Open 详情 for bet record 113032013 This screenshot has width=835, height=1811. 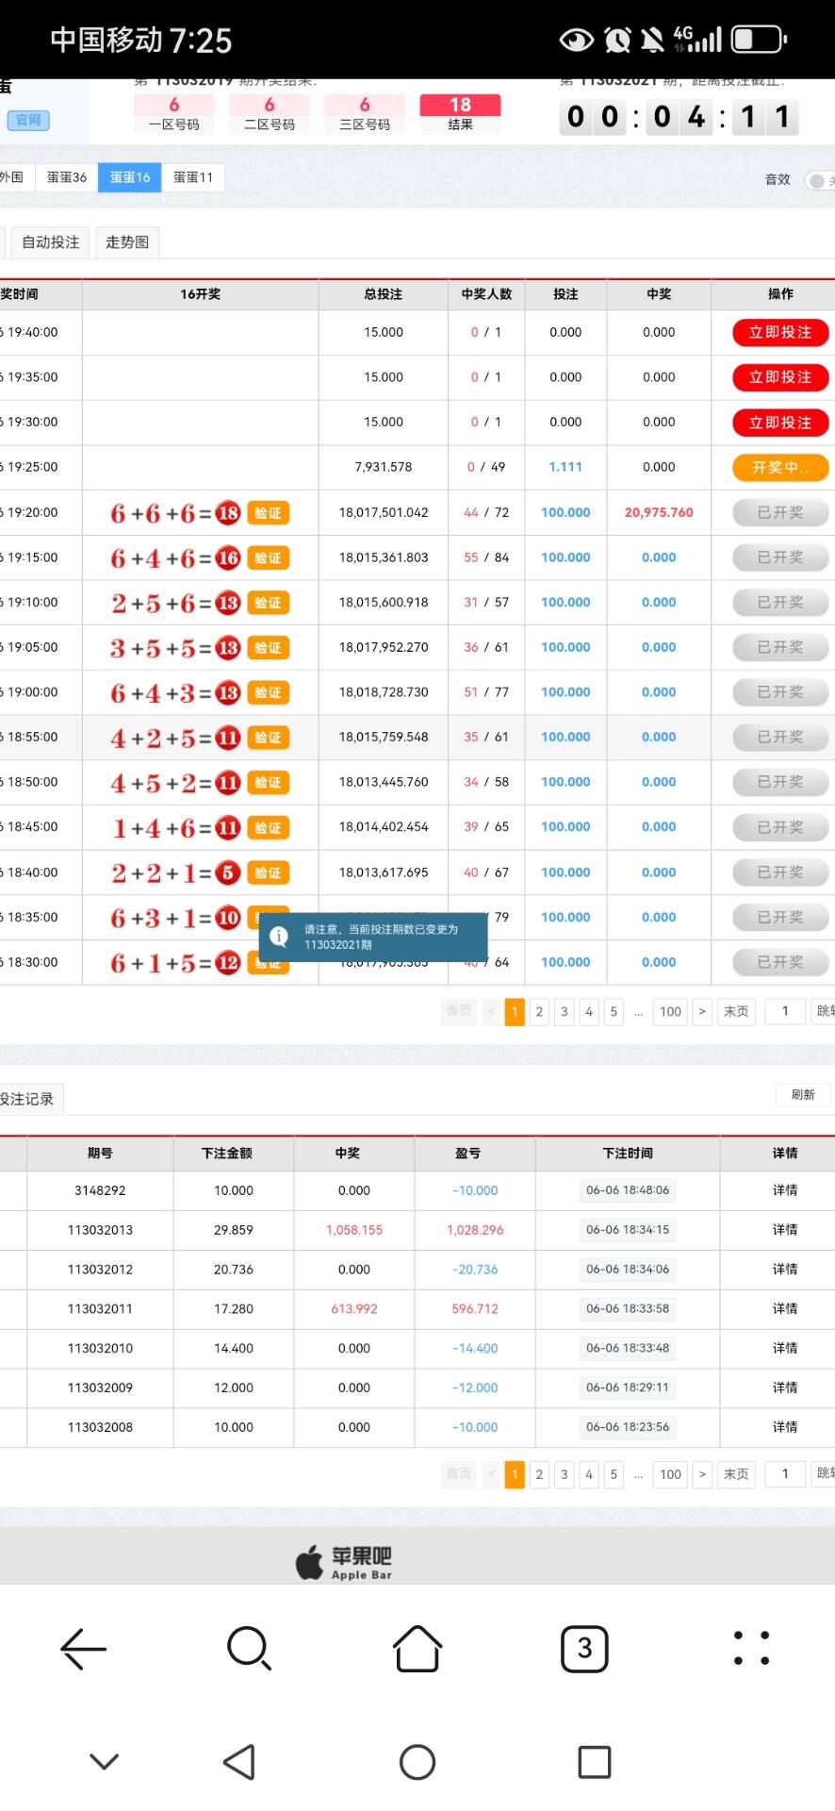point(784,1230)
